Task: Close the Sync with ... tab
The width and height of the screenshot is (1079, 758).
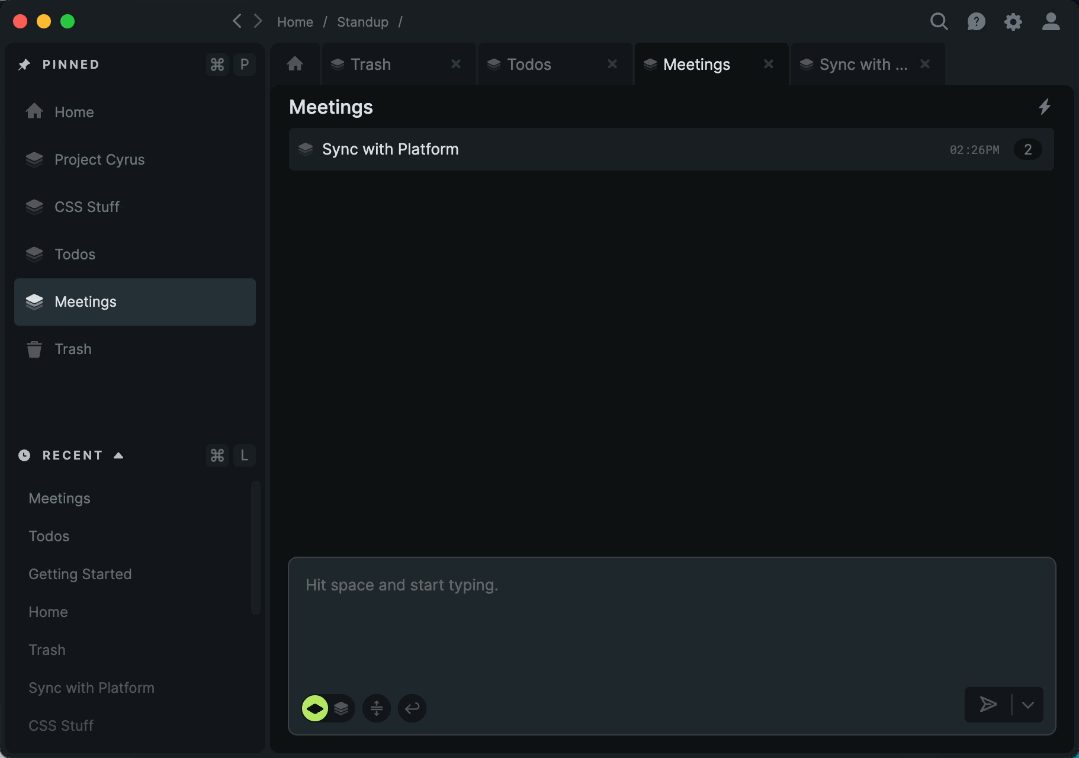Action: click(x=925, y=64)
